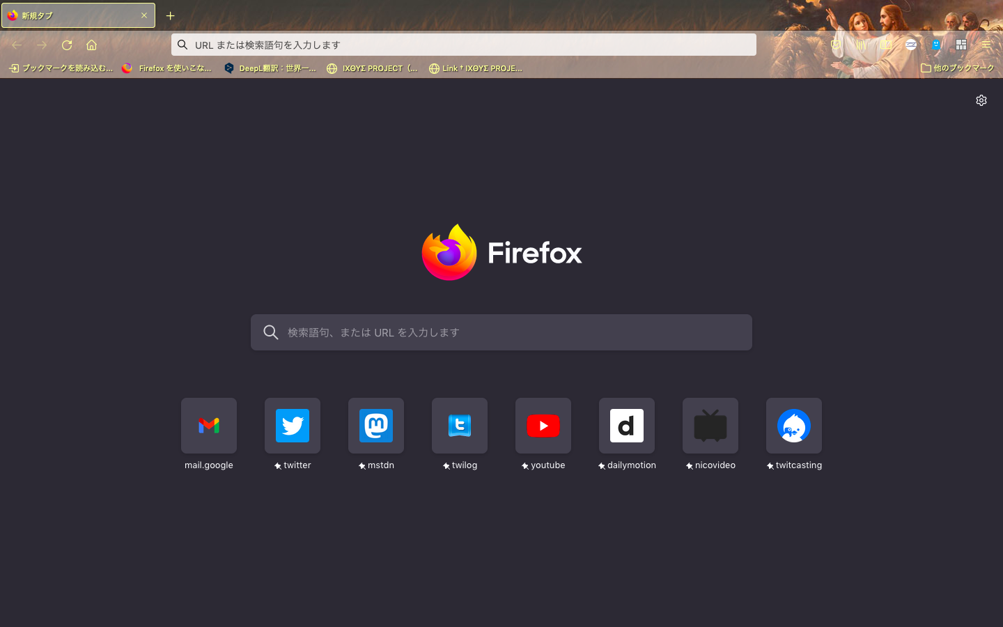Click the twilog label under its tile

pyautogui.click(x=465, y=465)
